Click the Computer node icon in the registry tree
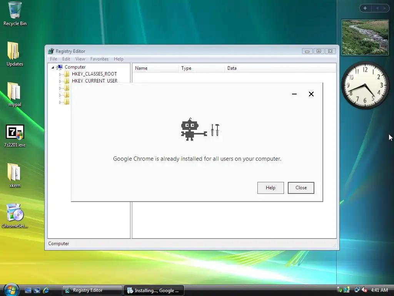 pos(60,67)
